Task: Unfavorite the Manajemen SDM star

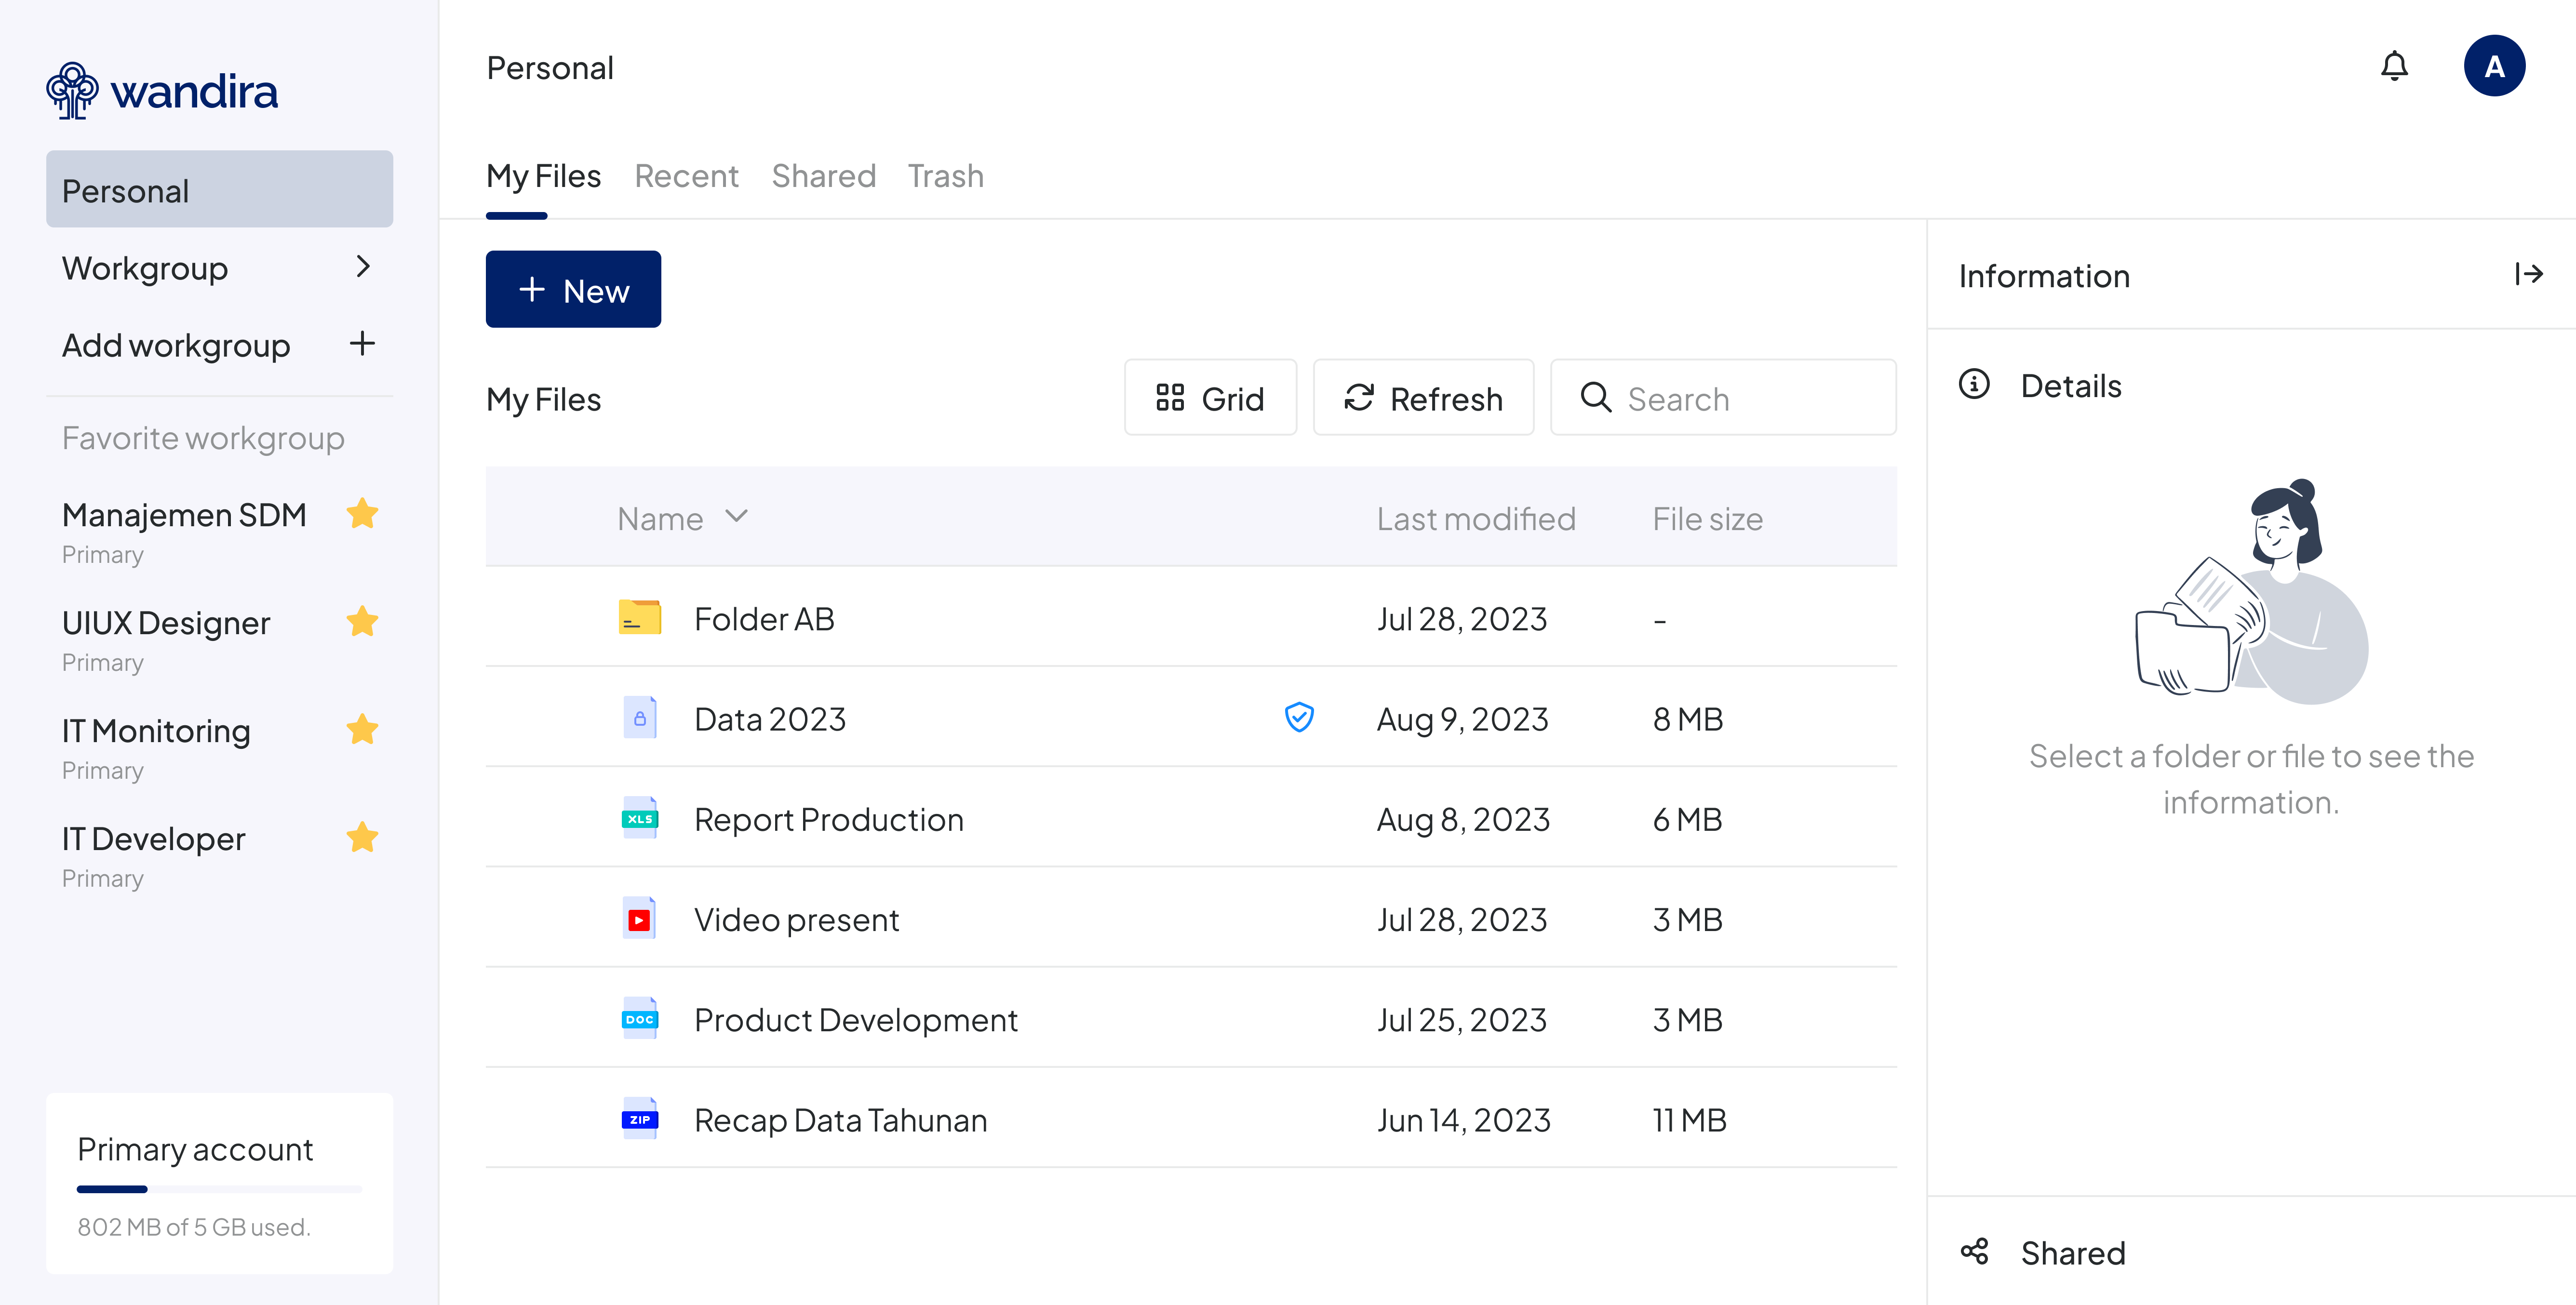Action: pos(362,514)
